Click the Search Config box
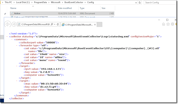 tap(160, 3)
